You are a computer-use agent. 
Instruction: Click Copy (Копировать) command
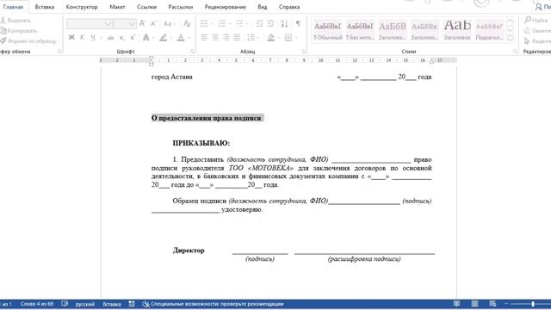[x=19, y=31]
